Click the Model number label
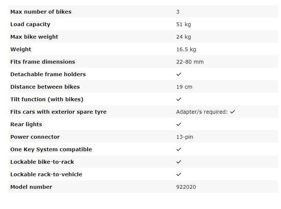Image resolution: width=281 pixels, height=209 pixels. tap(31, 187)
